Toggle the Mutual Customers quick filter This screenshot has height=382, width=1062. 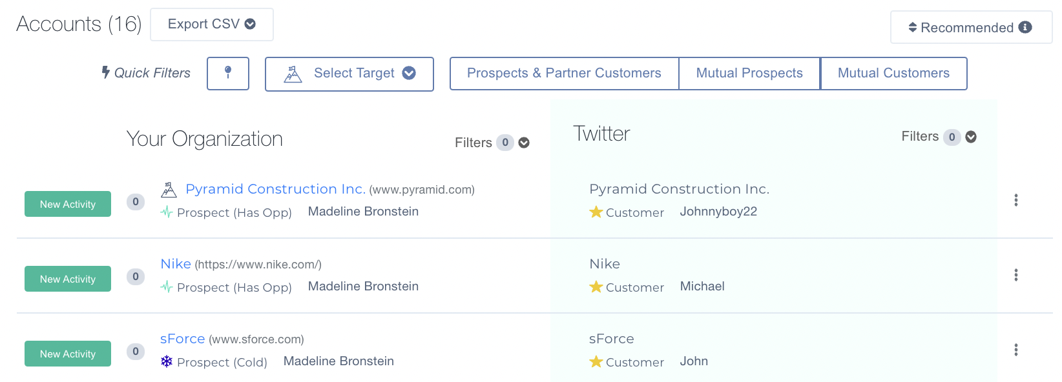click(893, 74)
